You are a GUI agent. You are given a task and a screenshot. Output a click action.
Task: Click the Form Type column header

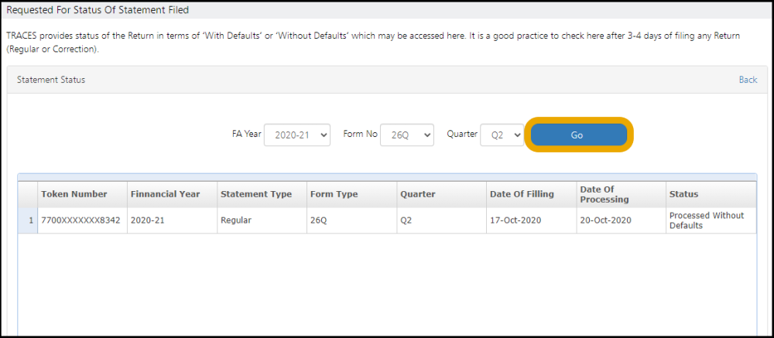click(x=352, y=194)
